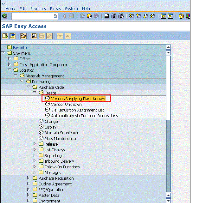Select Maintain Supplement transaction
Viewport: 199px width, 205px height.
(x=63, y=133)
